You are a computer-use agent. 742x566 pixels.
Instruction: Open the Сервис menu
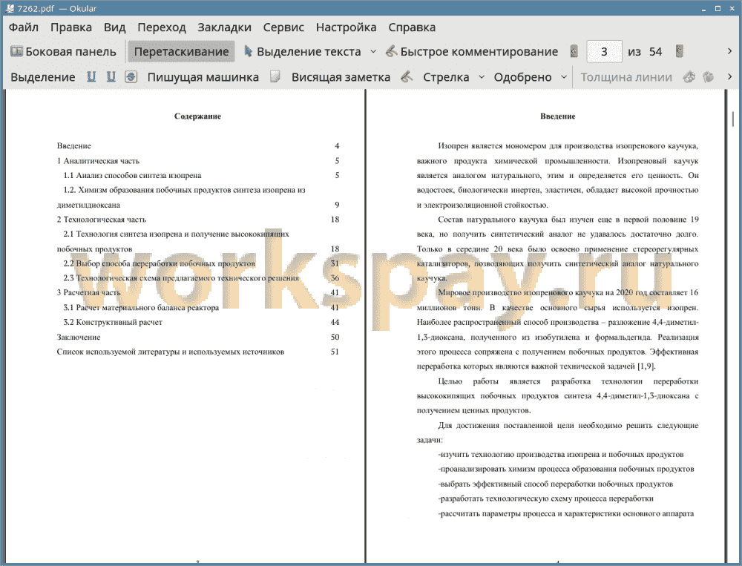coord(283,27)
